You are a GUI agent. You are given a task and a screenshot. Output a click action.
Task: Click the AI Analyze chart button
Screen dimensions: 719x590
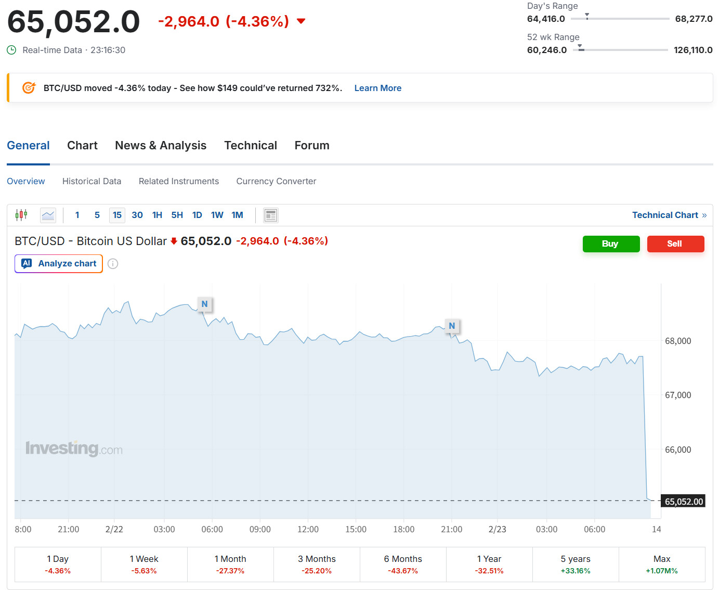[59, 264]
